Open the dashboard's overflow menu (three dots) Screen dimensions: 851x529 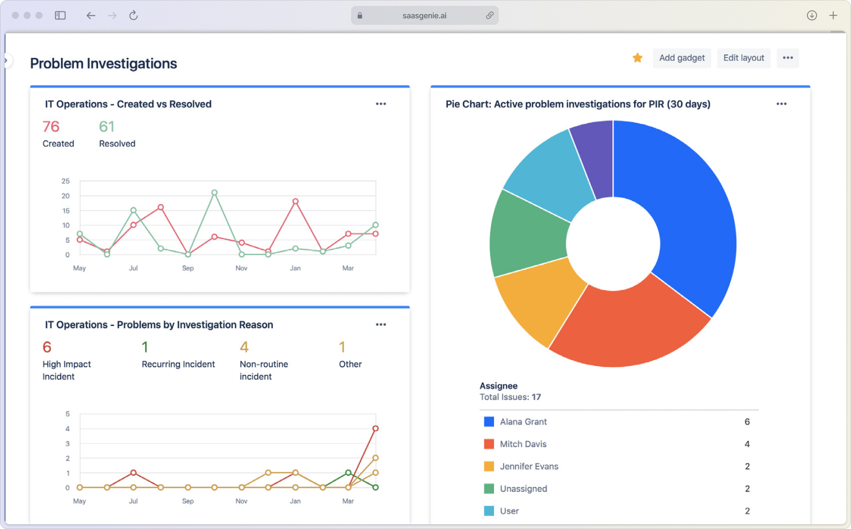787,58
